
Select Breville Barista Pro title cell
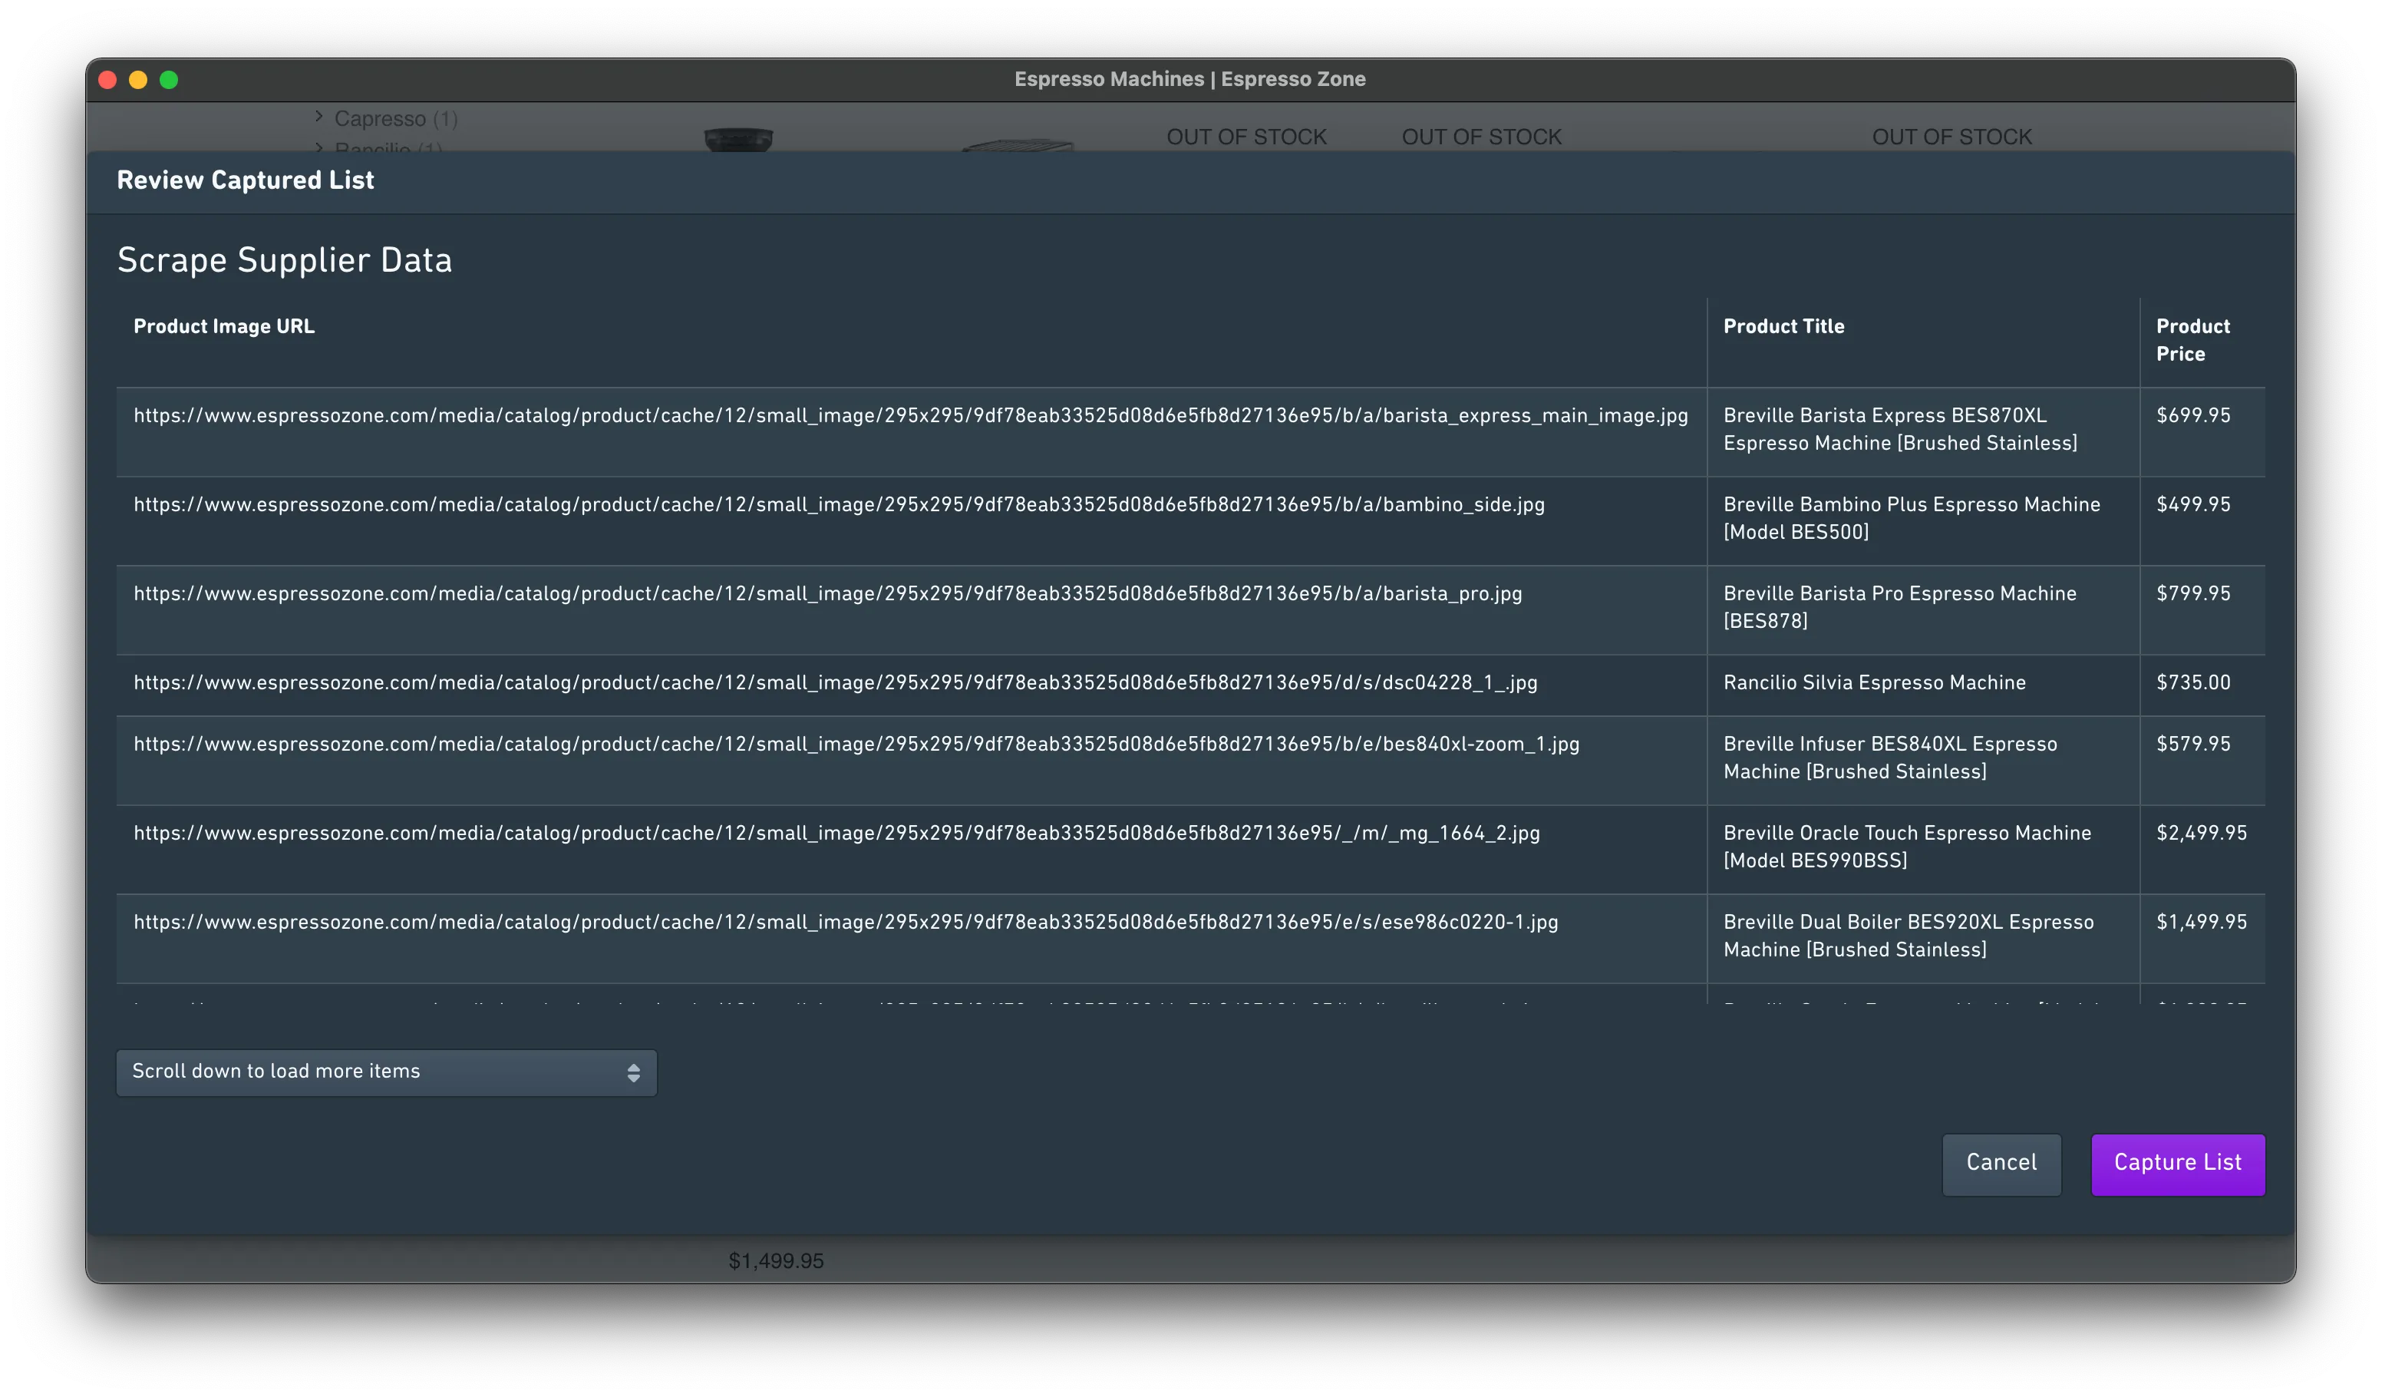(x=1922, y=609)
